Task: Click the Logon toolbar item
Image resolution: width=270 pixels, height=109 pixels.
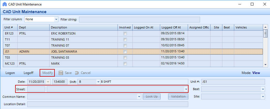Action: tap(10, 73)
